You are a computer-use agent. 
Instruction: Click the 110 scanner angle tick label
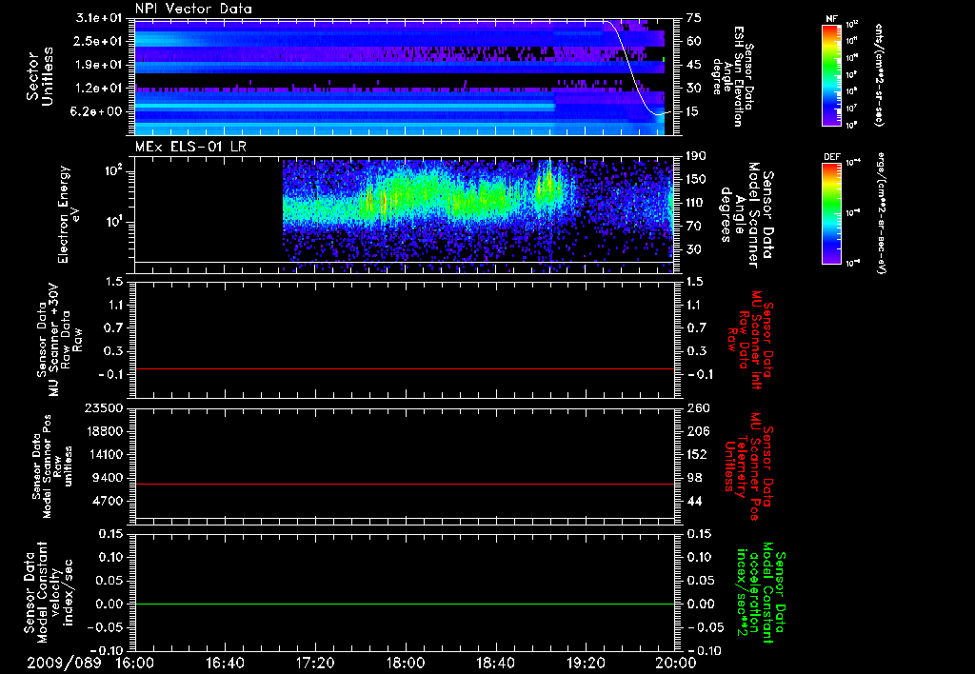[x=696, y=203]
